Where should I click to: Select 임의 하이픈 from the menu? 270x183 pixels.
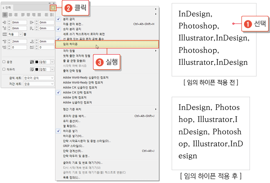tap(107, 44)
